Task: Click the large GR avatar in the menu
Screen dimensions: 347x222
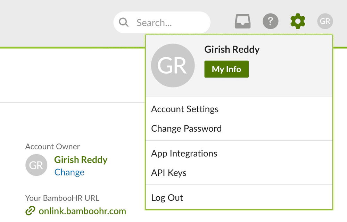Action: [x=173, y=65]
